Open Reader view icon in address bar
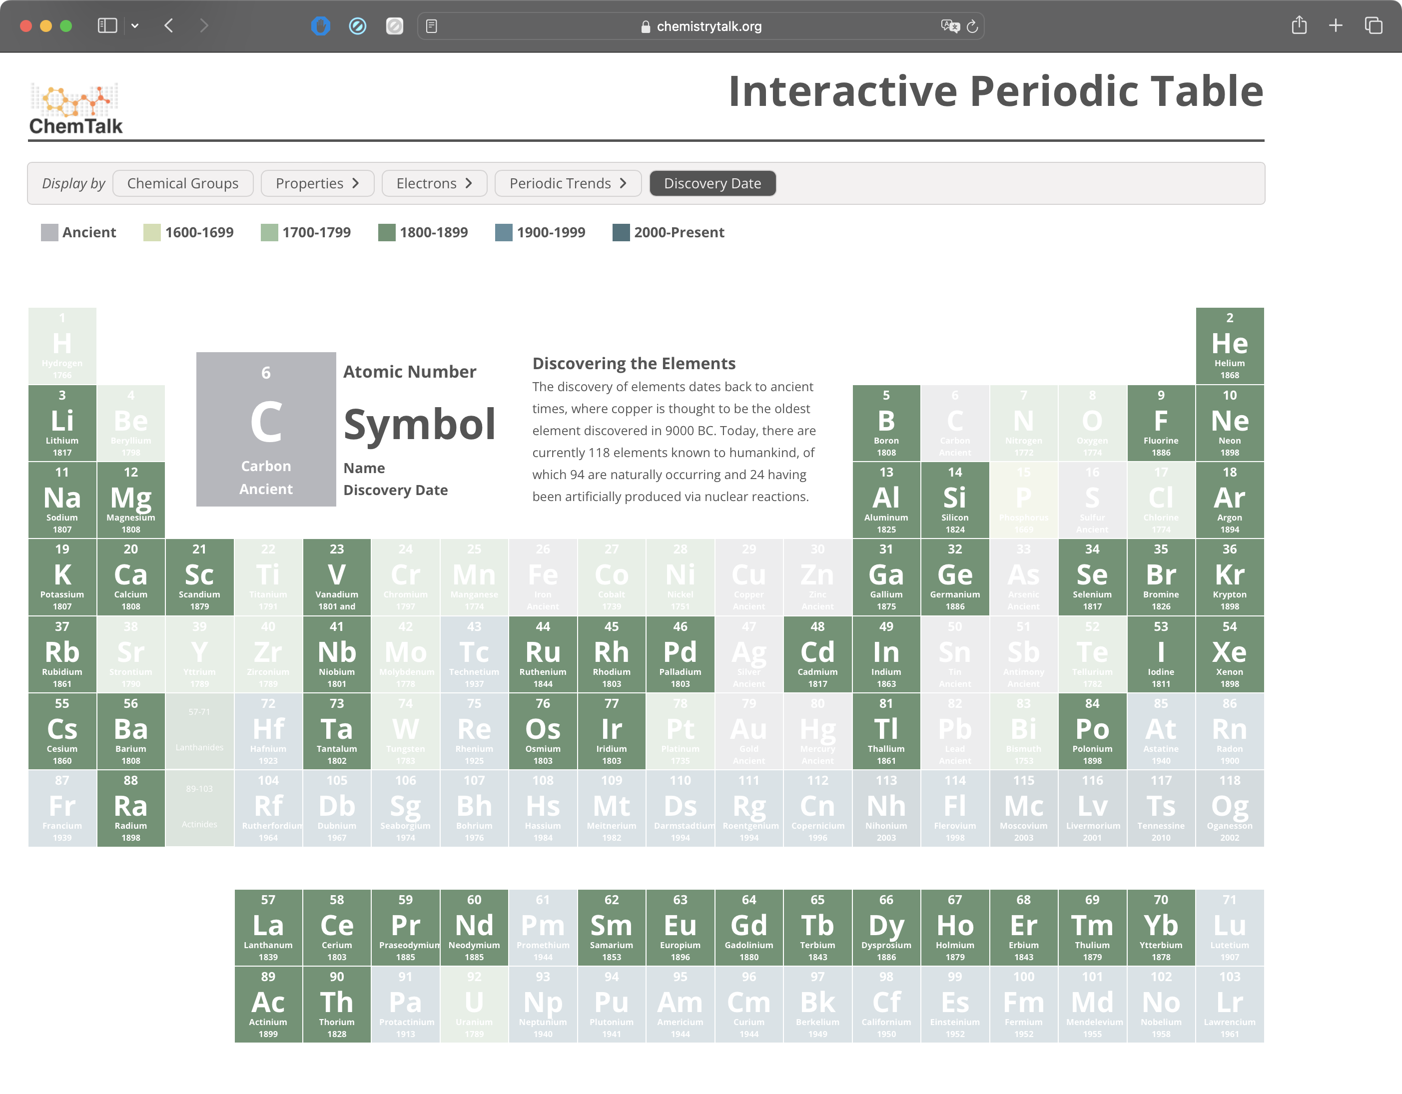1402x1094 pixels. [x=431, y=26]
